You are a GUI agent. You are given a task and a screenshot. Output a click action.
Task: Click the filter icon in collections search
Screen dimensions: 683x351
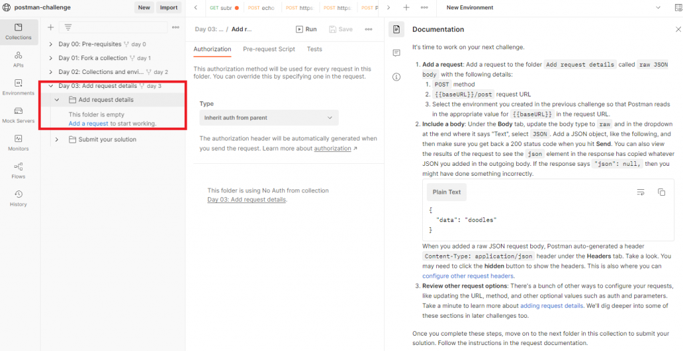click(x=68, y=27)
